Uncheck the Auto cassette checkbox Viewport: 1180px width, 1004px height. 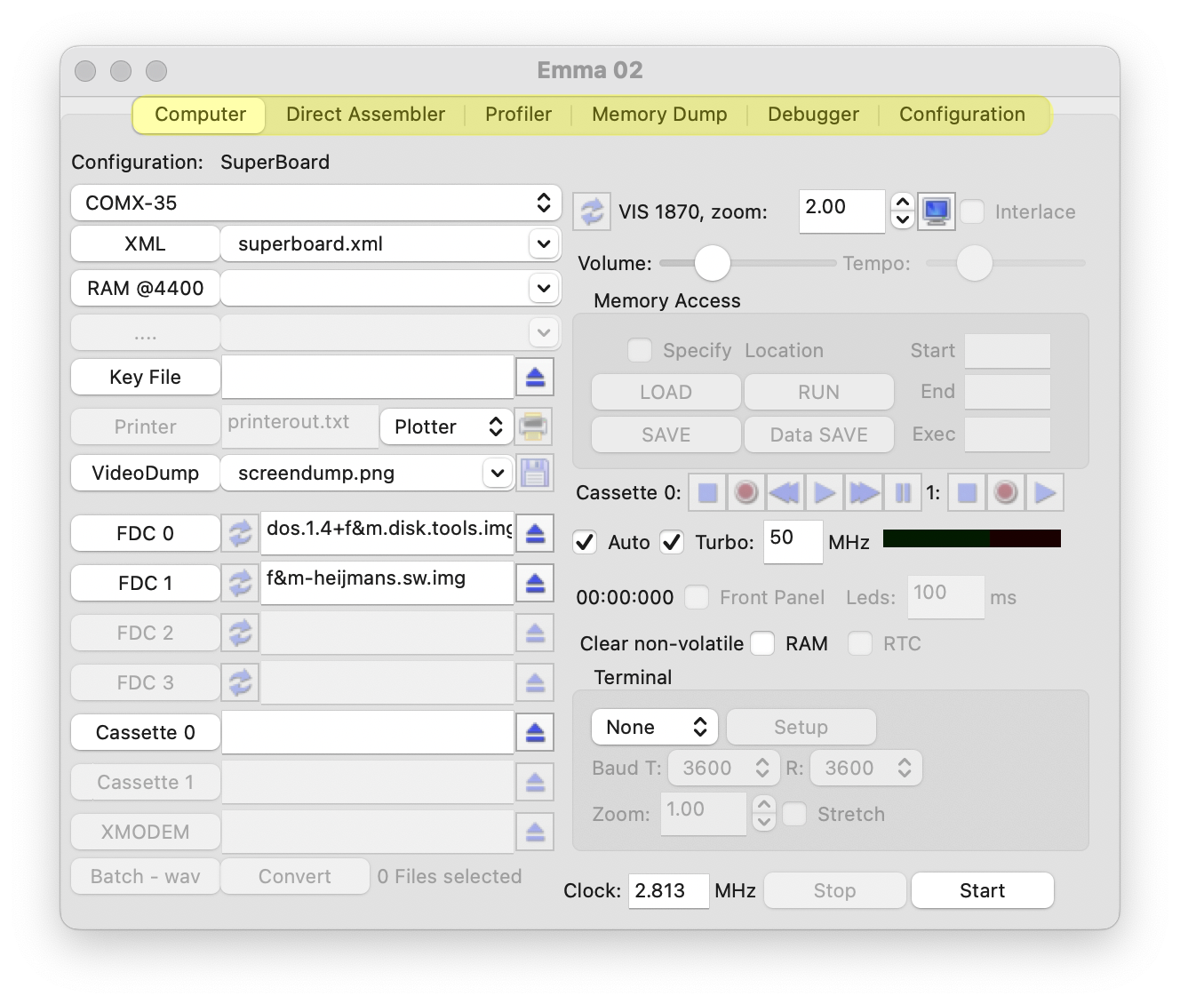coord(585,542)
